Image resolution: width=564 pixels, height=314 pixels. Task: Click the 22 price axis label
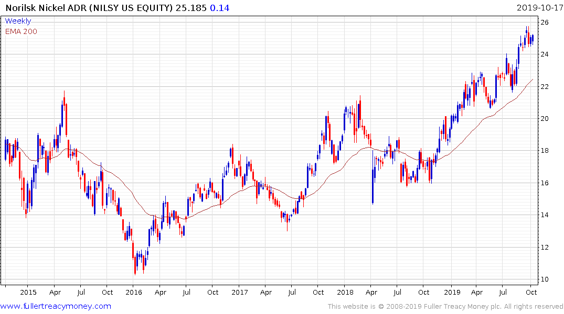[x=545, y=86]
